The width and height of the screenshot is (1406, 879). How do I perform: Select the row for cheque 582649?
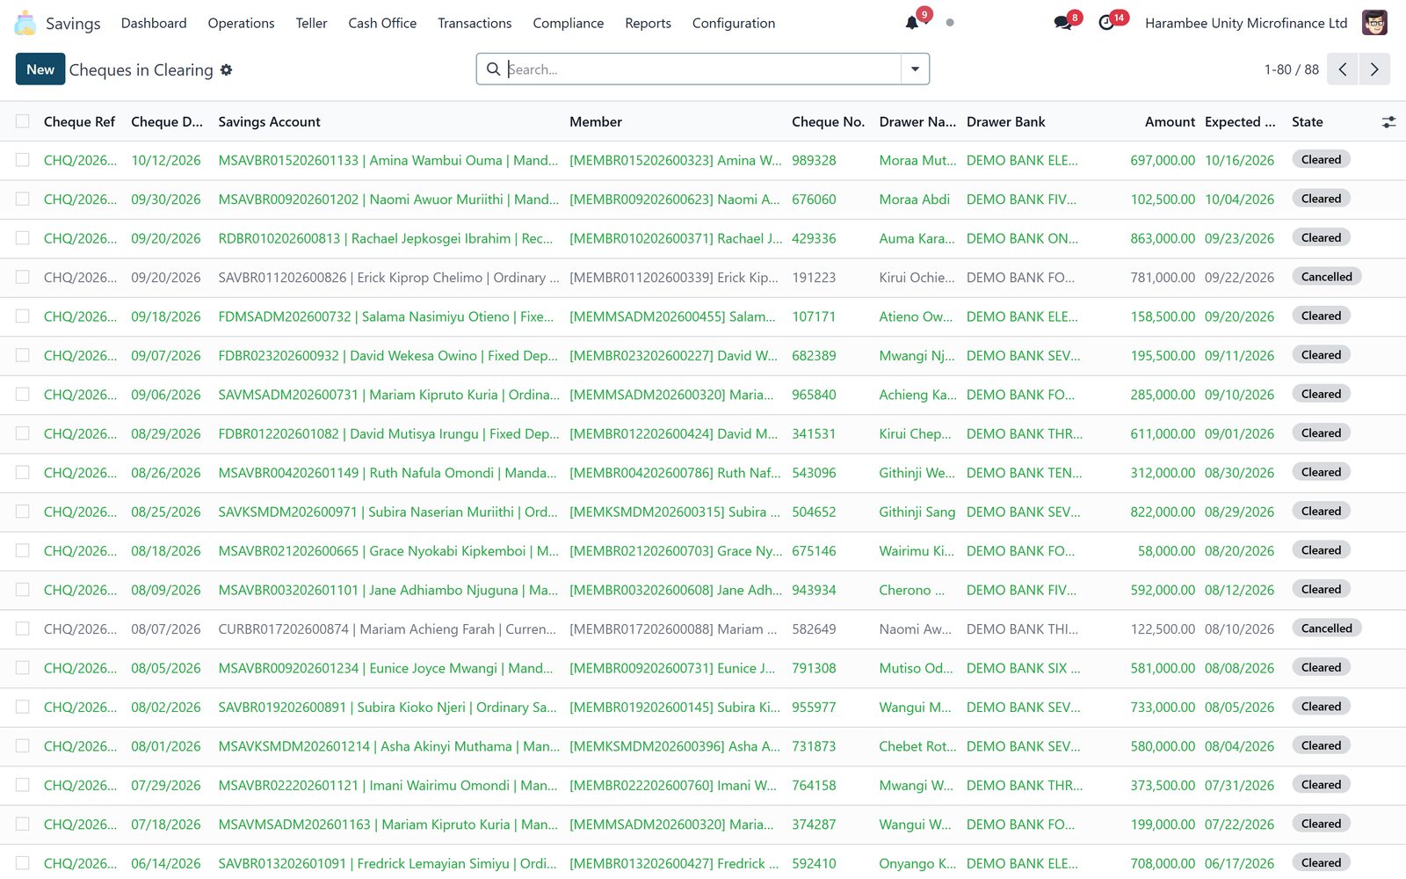pos(23,628)
